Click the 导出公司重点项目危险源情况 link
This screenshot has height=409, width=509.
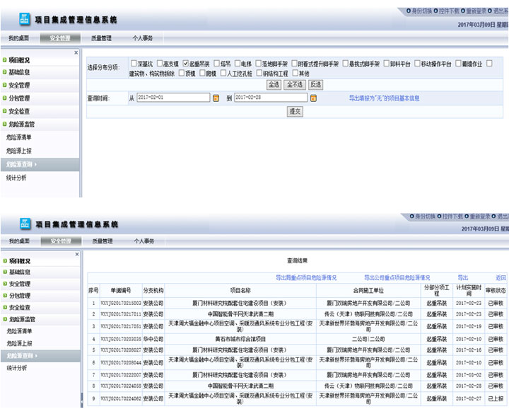pos(397,278)
